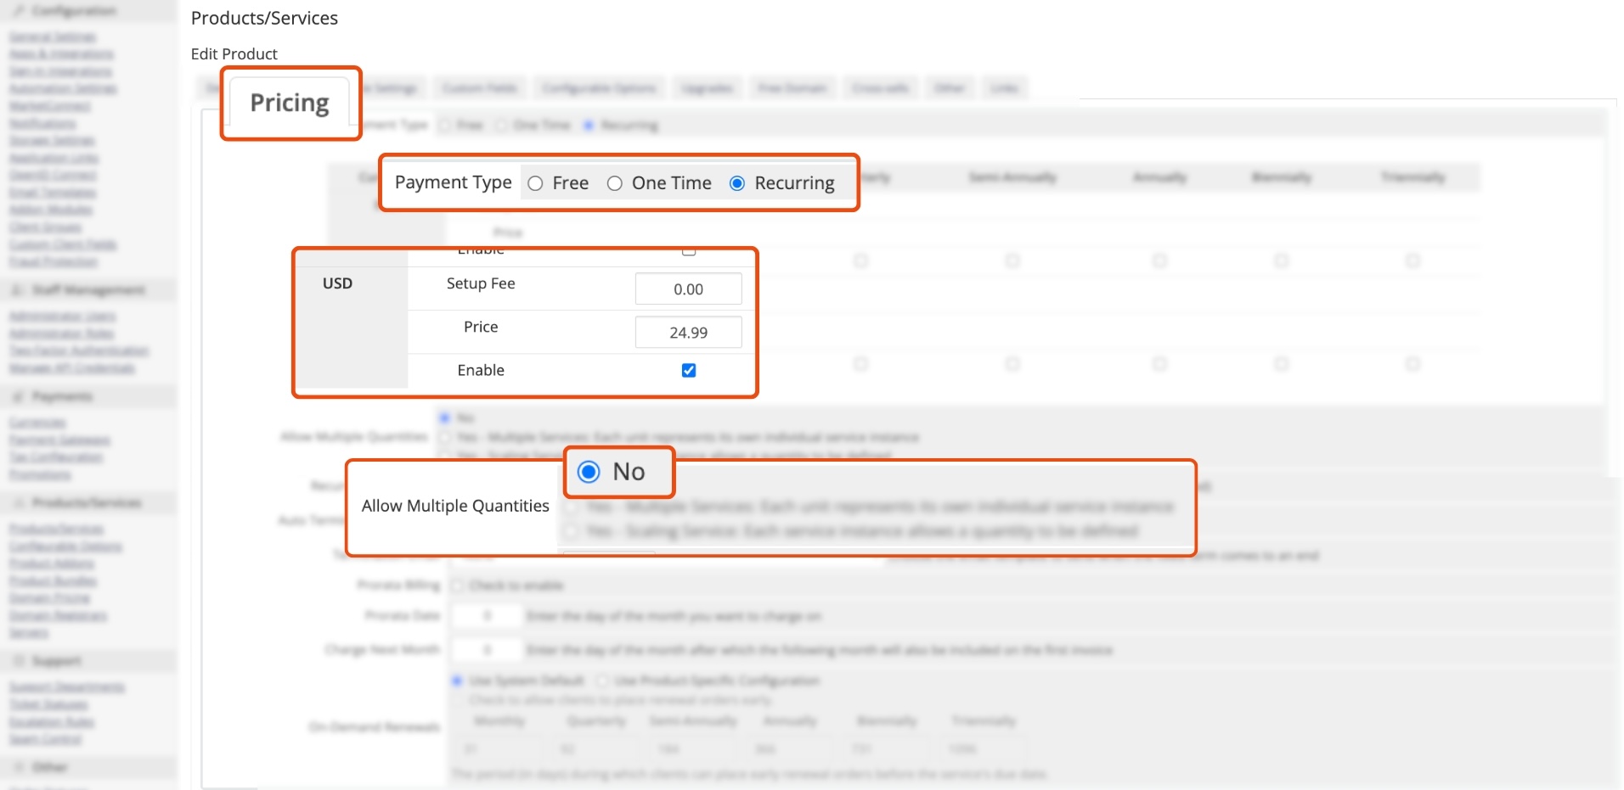Click the Support section header icon
1624x790 pixels.
[x=18, y=661]
